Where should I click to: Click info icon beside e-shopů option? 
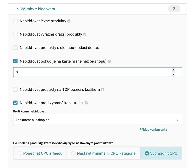click(x=109, y=61)
